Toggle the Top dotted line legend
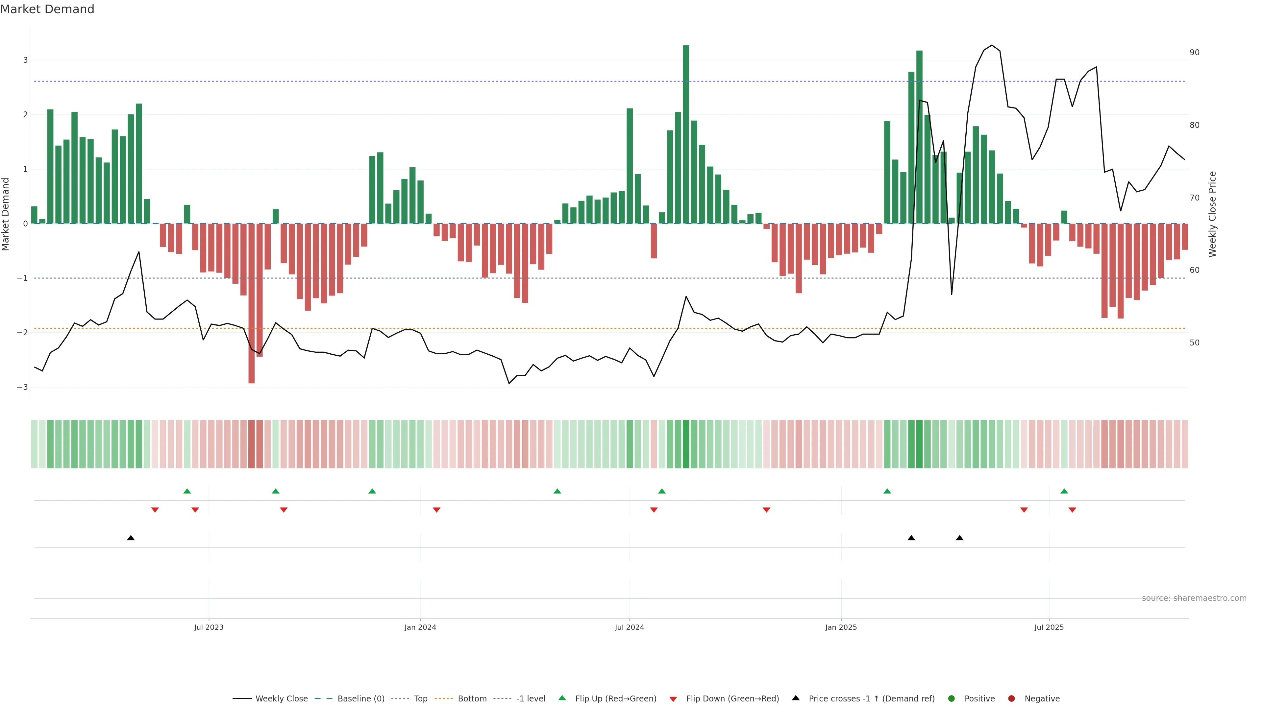 pos(420,698)
